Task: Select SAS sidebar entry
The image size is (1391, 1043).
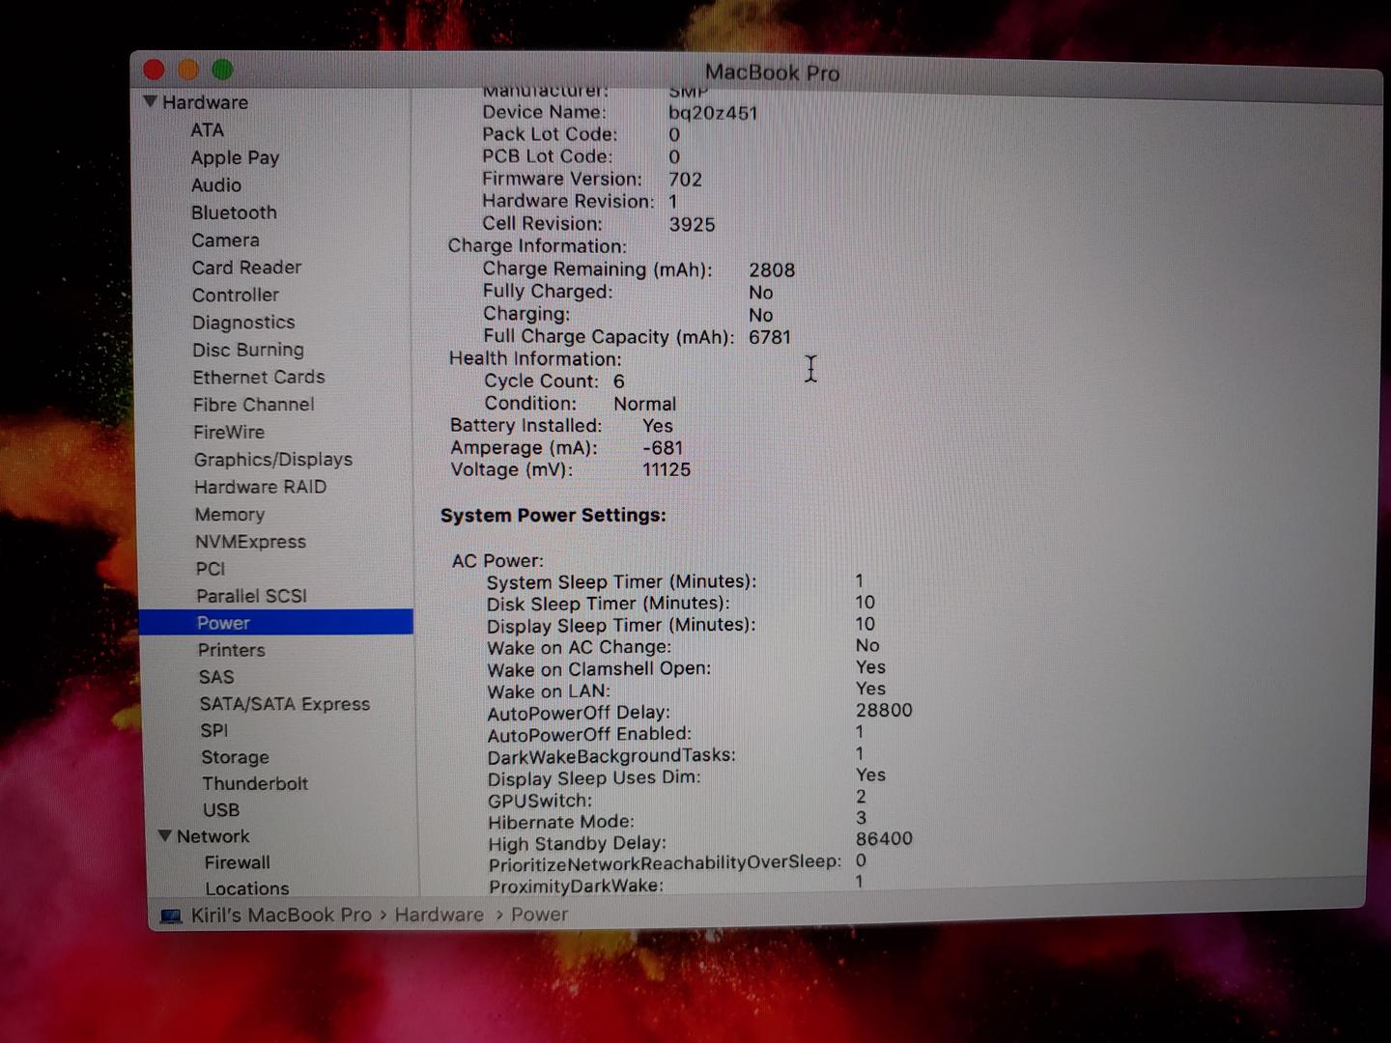Action: click(216, 677)
